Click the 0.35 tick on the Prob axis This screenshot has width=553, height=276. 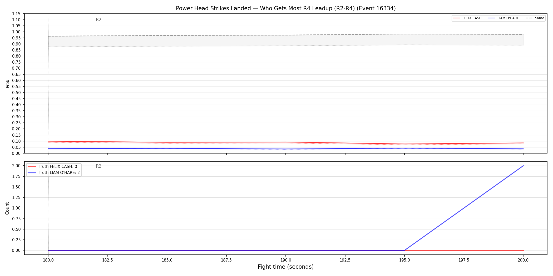[16, 111]
